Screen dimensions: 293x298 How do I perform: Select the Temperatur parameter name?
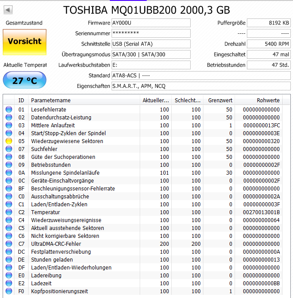tap(46, 212)
